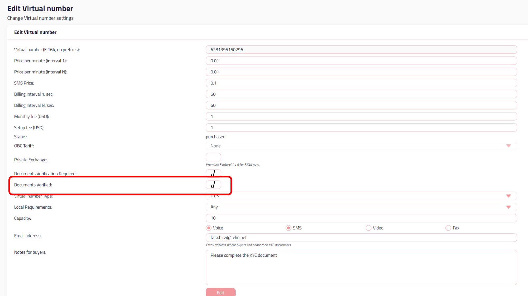Click the Notes for buyers textarea

(361, 267)
